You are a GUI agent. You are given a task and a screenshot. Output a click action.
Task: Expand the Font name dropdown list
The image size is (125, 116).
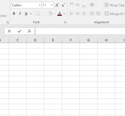tap(40, 5)
